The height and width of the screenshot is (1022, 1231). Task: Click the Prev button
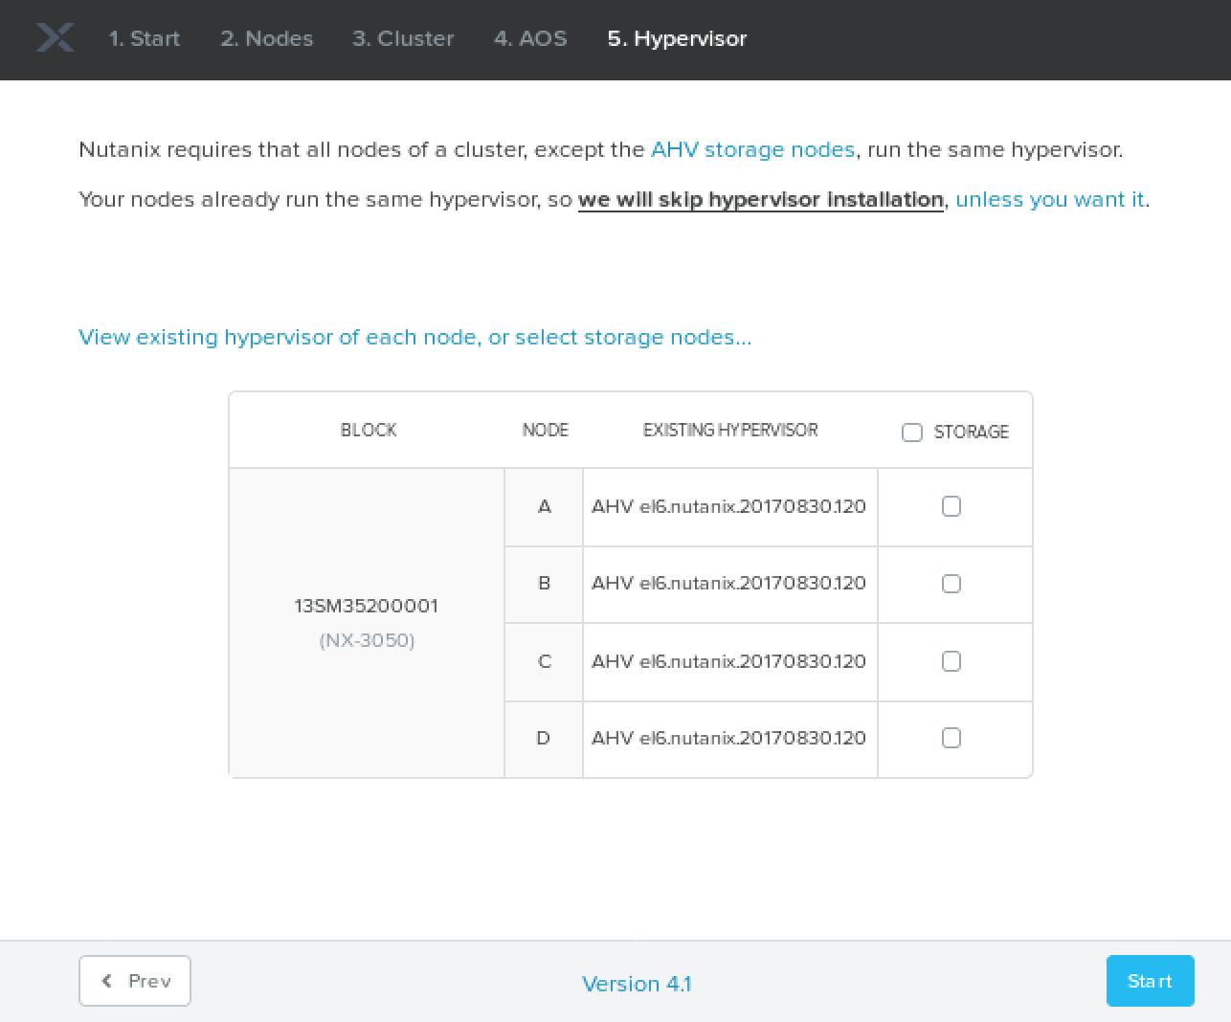point(135,981)
